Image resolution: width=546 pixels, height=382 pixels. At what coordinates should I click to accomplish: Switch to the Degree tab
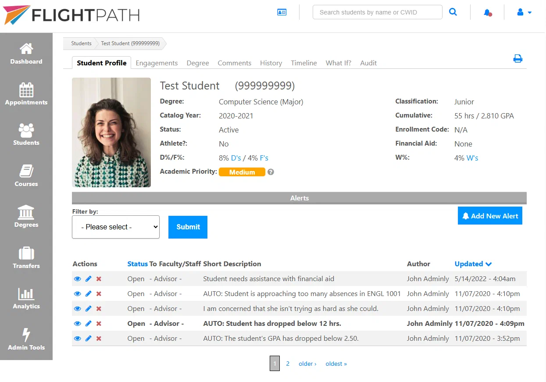point(198,63)
